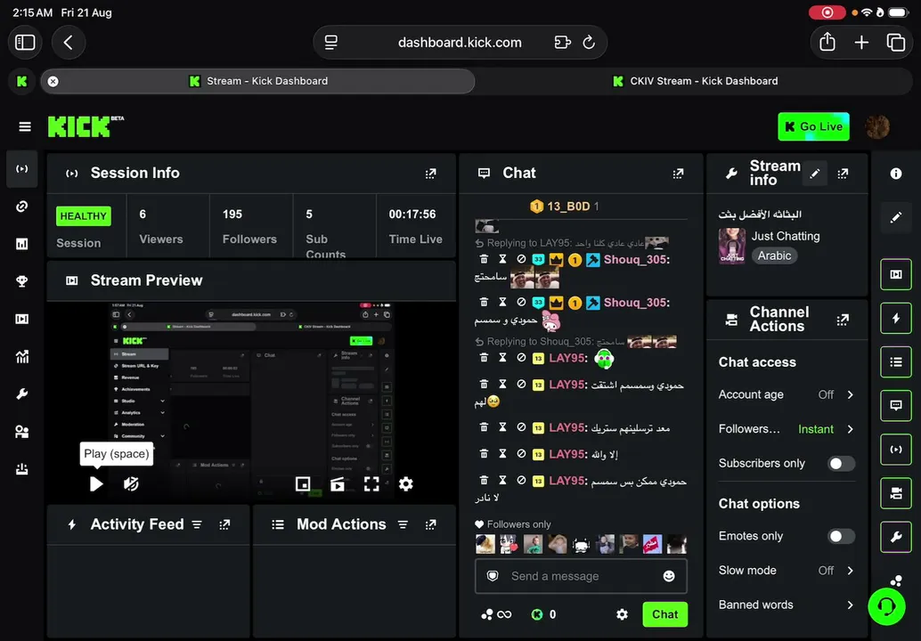Image resolution: width=921 pixels, height=641 pixels.
Task: Open emoji picker in chat input
Action: (x=669, y=576)
